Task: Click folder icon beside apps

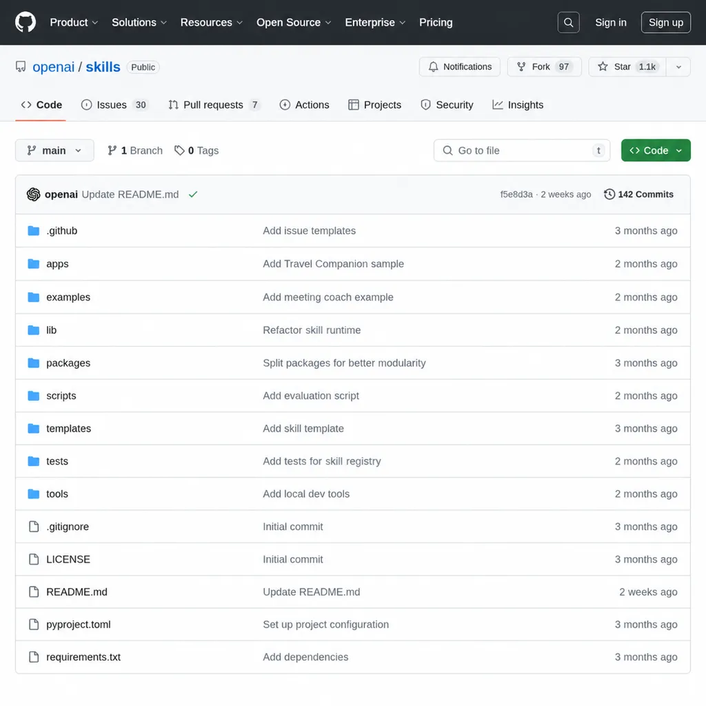Action: tap(33, 264)
